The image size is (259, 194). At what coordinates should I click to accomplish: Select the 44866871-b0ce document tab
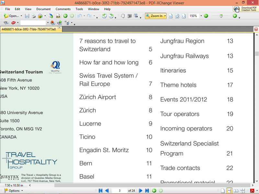click(x=29, y=29)
